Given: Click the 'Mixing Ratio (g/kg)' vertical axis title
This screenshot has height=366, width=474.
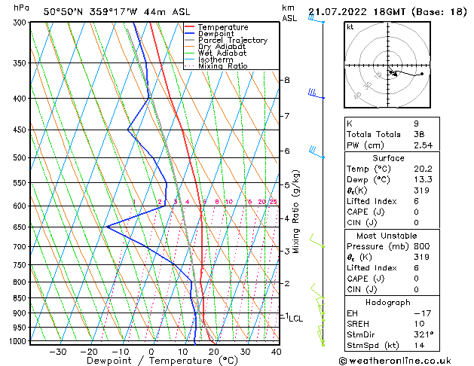Looking at the screenshot, I should pos(295,212).
